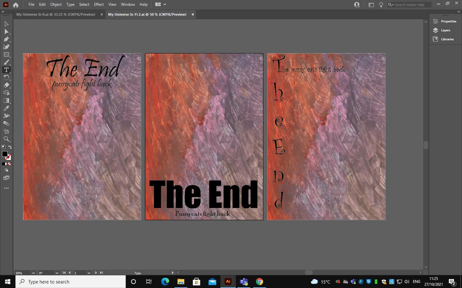Select the Symbol Sprayer tool
The image size is (462, 288).
click(x=6, y=116)
